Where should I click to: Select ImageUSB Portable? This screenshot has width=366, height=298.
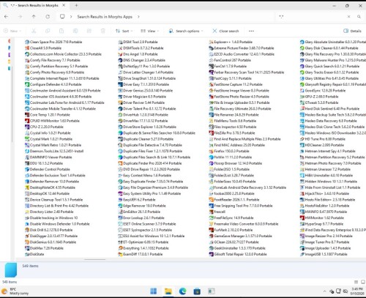click(324, 254)
